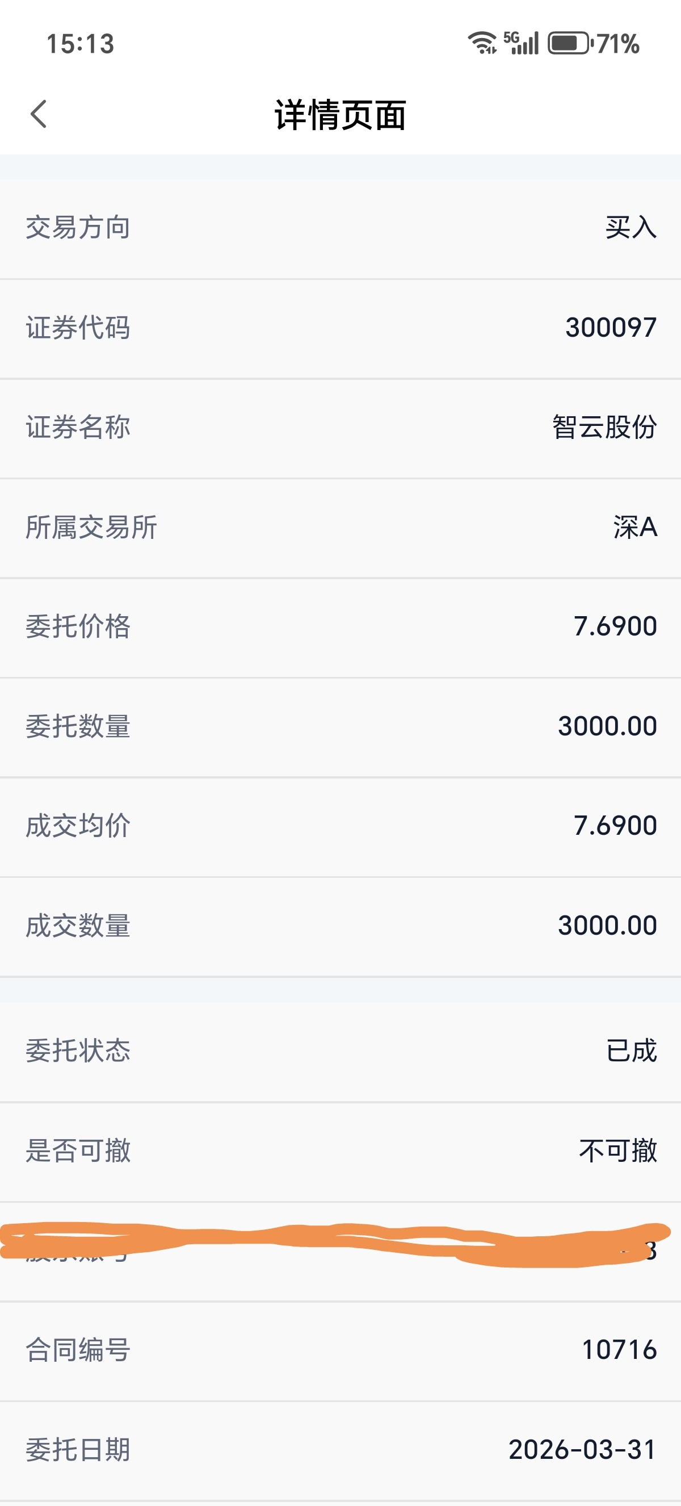681x1506 pixels.
Task: Select the 成交均价 7.6900 value
Action: coord(615,826)
